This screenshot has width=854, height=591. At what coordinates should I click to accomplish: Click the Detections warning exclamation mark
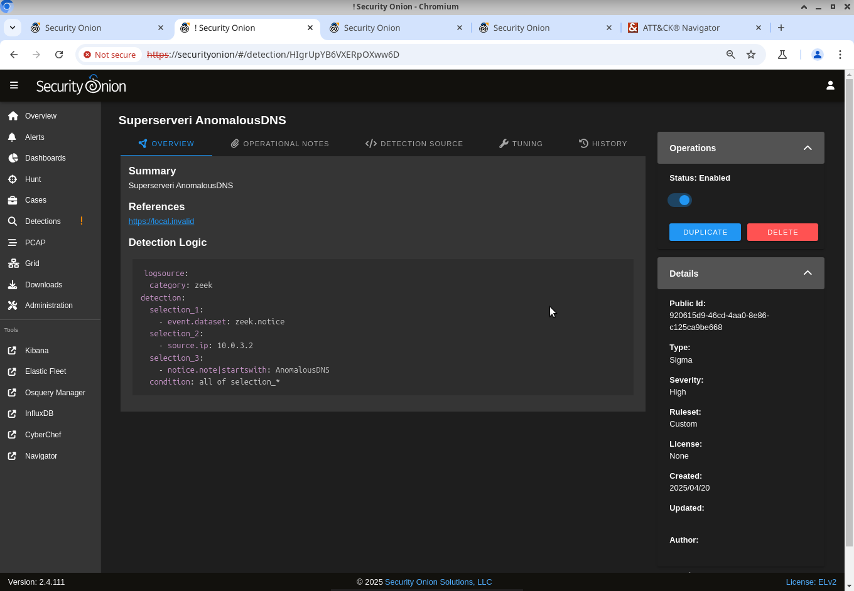coord(82,221)
